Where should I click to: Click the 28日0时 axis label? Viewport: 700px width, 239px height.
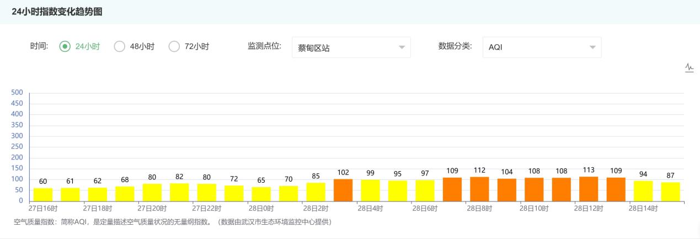click(x=261, y=209)
